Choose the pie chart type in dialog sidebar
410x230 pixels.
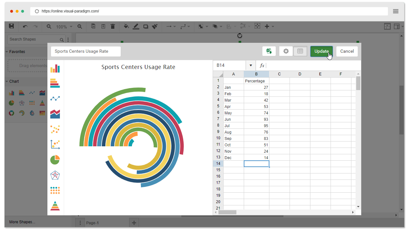55,160
